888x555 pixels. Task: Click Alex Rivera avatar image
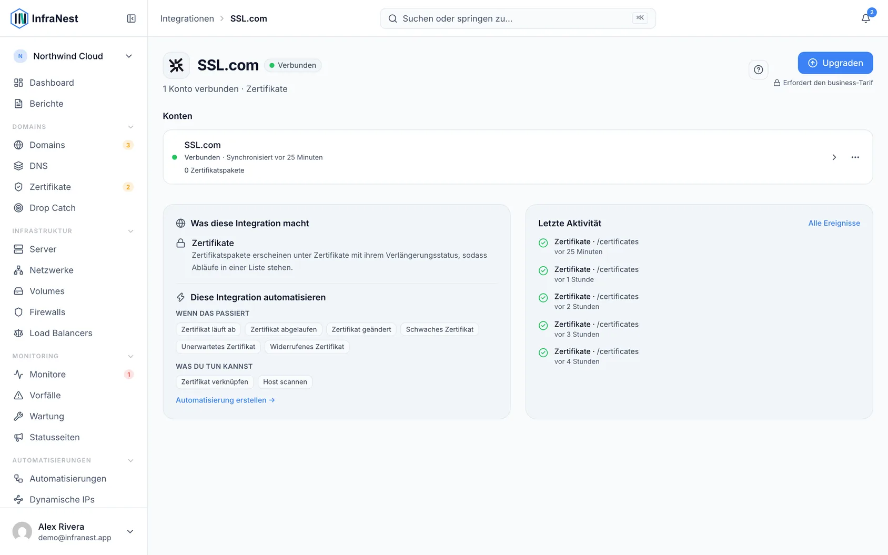[22, 531]
